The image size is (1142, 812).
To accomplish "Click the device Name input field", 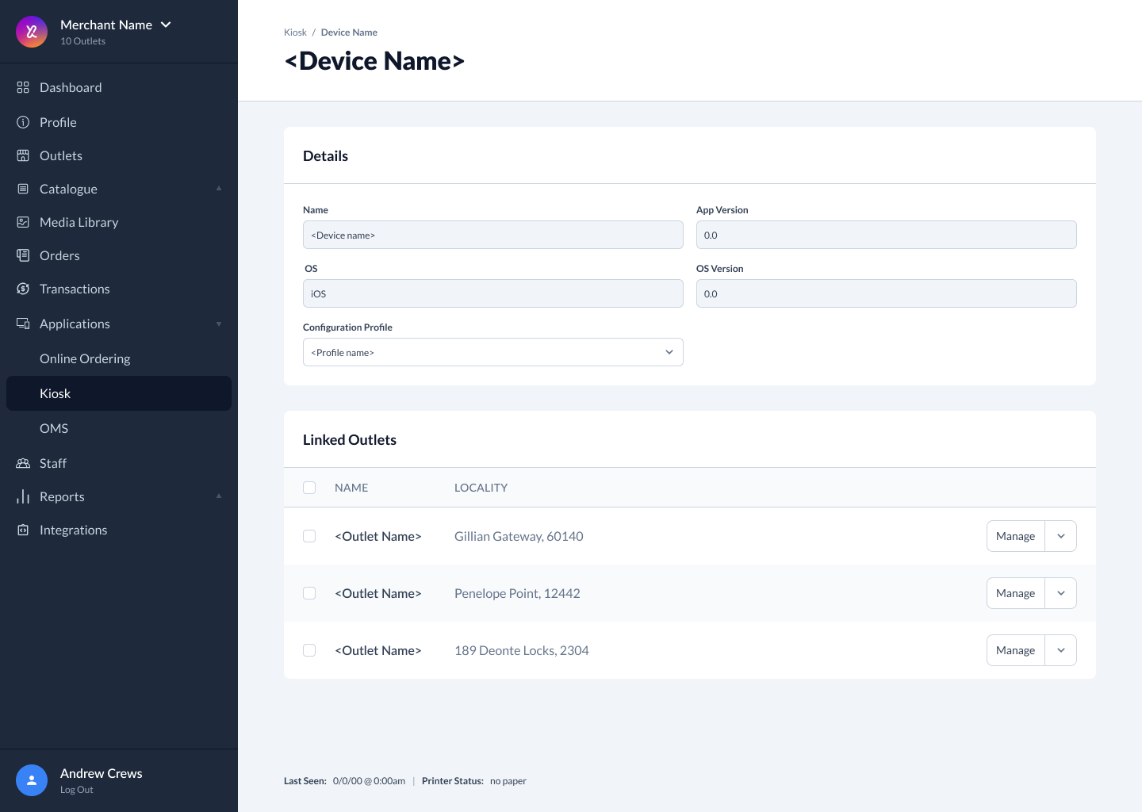I will pos(492,235).
